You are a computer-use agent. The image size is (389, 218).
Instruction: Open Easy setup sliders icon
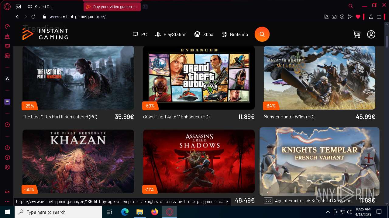[379, 17]
